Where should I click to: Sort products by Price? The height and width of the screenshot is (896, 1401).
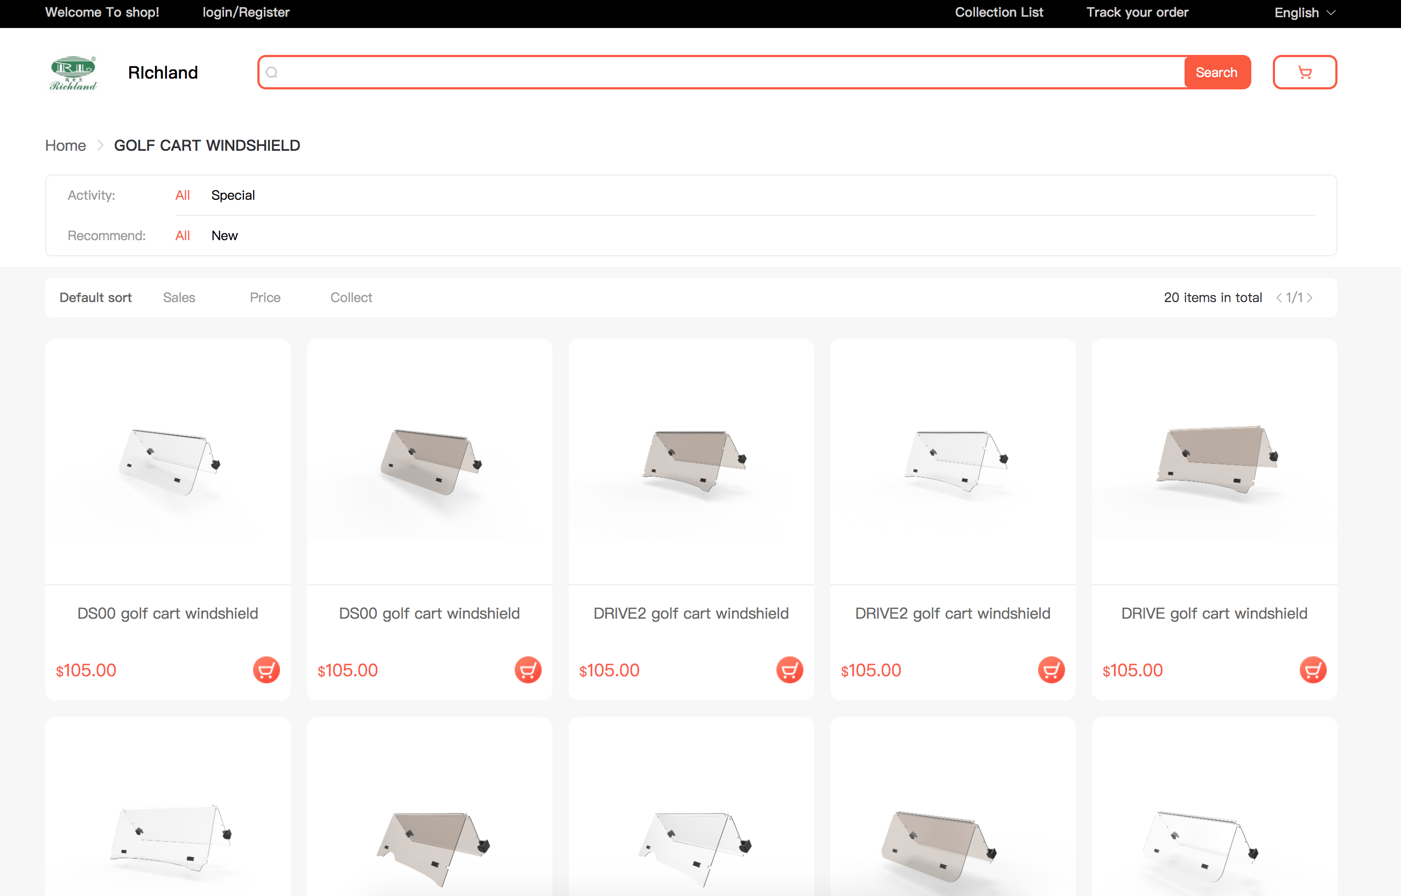click(x=265, y=297)
